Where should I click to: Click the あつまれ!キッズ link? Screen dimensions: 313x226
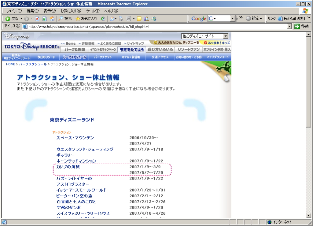click(x=217, y=43)
